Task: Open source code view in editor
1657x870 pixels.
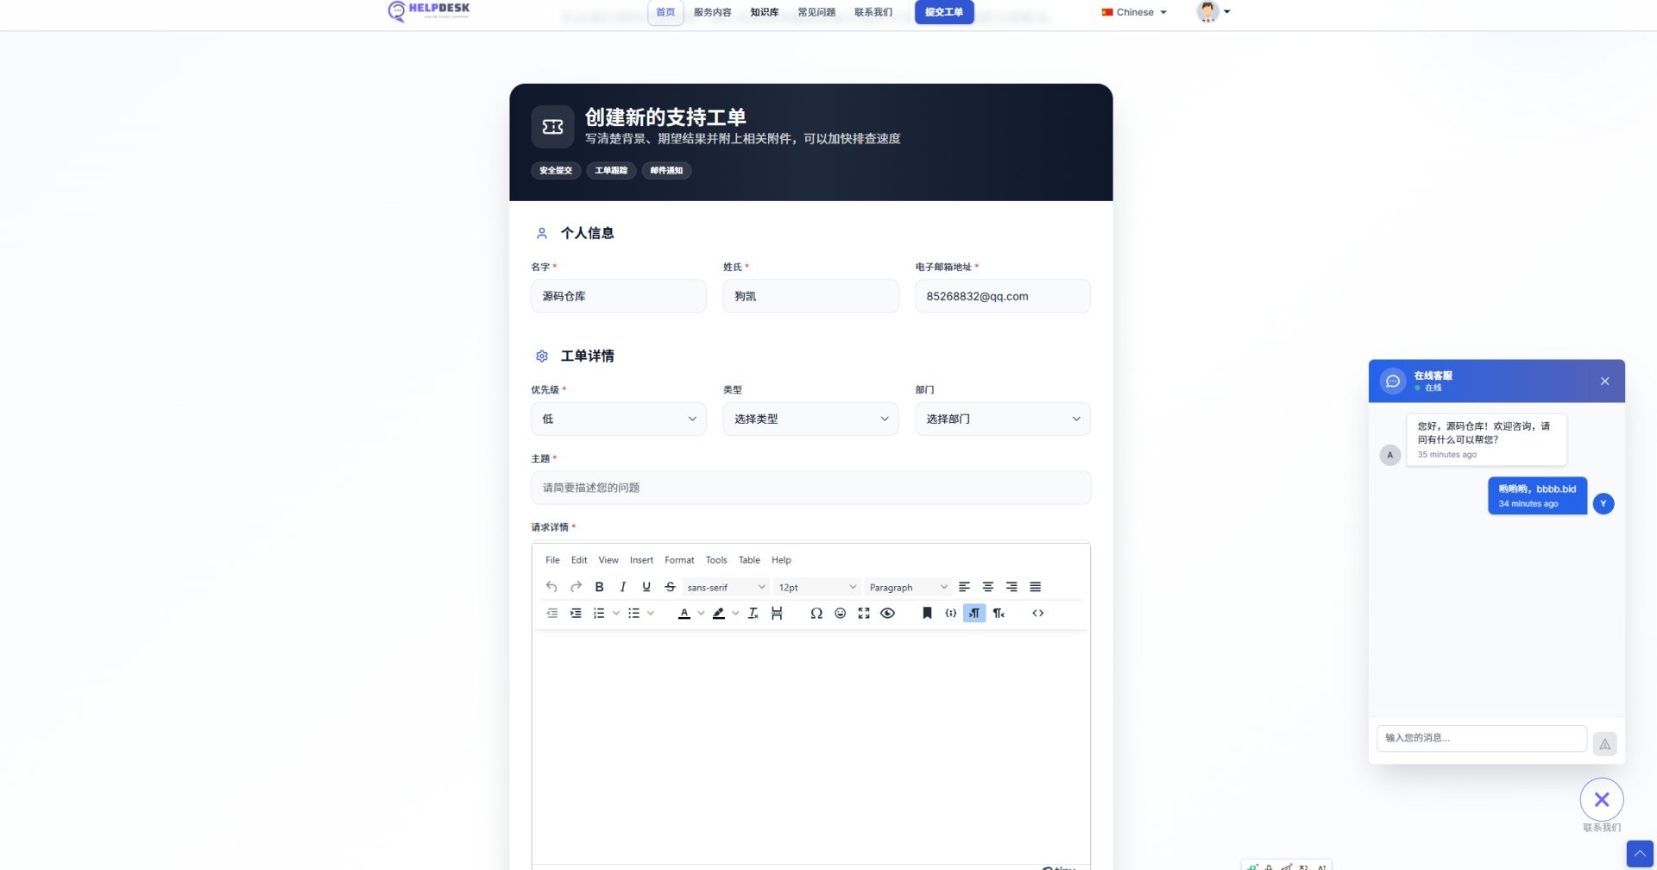Action: pyautogui.click(x=1038, y=613)
